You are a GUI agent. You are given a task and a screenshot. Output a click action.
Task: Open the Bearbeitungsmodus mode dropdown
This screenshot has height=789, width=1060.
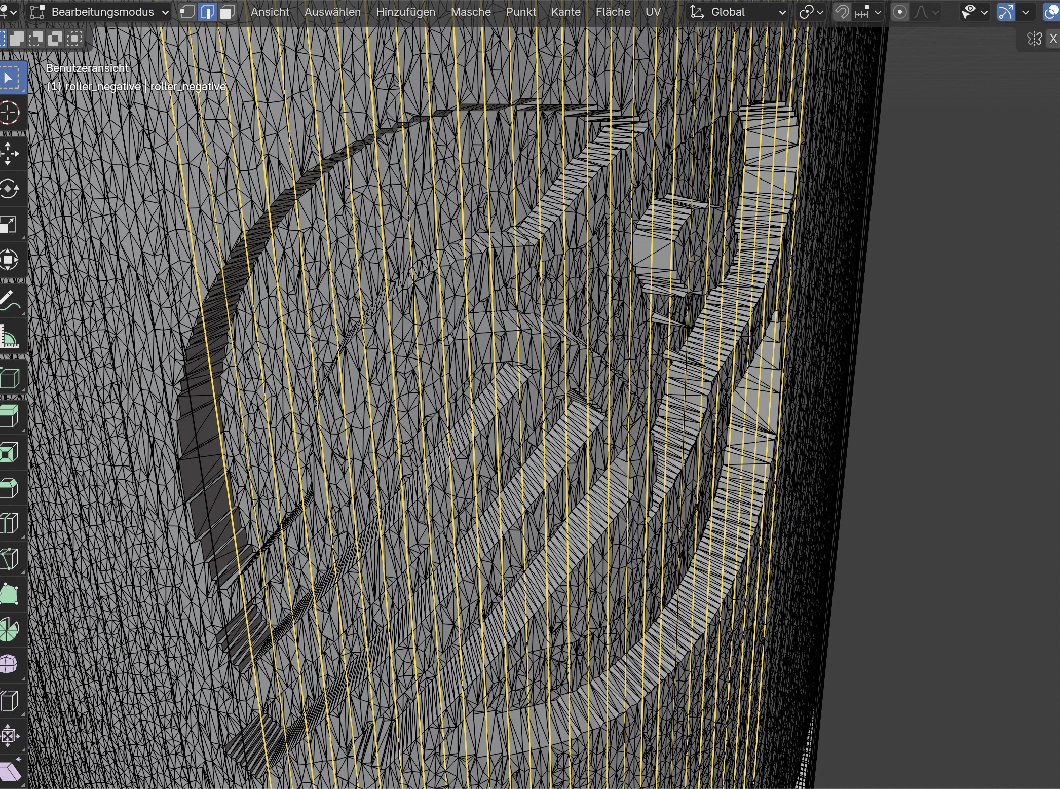pyautogui.click(x=99, y=12)
